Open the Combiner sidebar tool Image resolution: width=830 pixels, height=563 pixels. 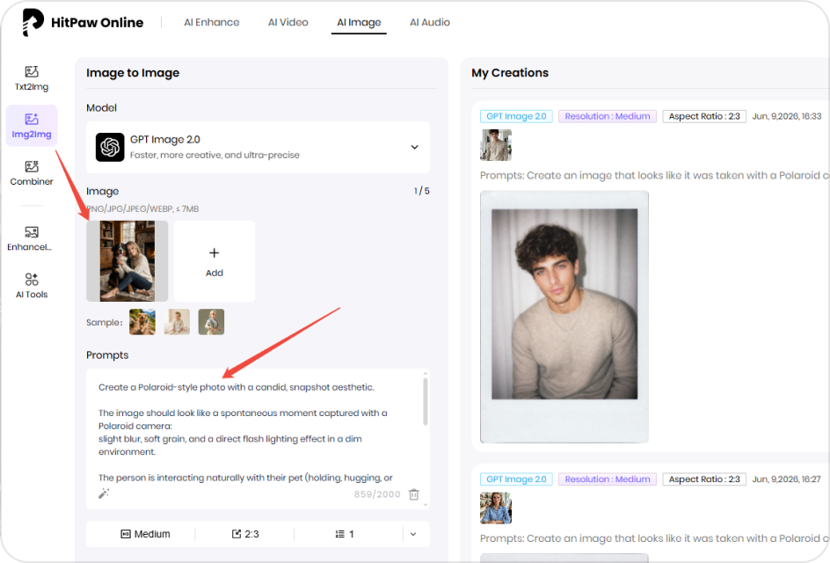point(32,173)
